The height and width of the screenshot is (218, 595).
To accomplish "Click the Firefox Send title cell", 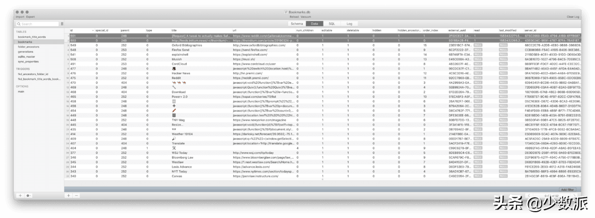I will pos(181,50).
